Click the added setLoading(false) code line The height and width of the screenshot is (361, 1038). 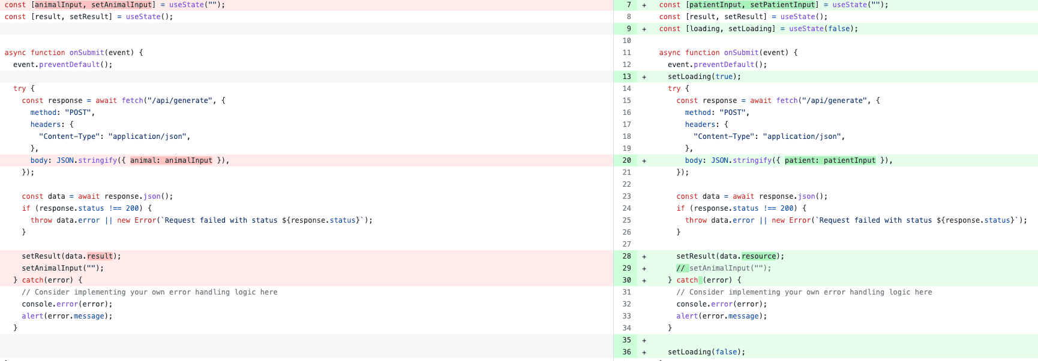[x=706, y=352]
